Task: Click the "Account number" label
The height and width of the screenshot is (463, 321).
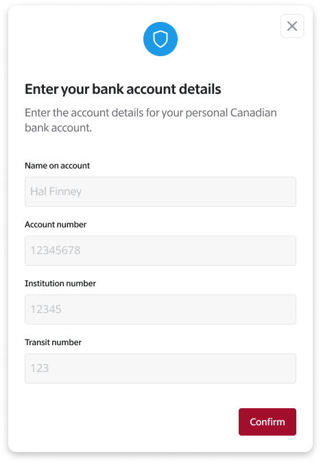Action: pos(56,225)
